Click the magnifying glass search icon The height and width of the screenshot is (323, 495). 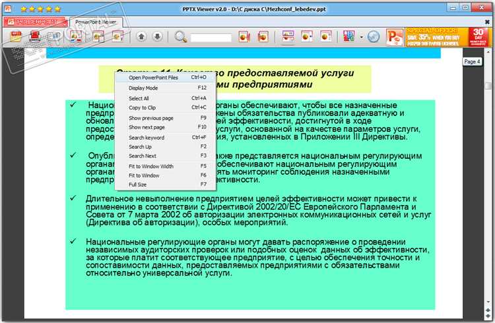[x=180, y=36]
